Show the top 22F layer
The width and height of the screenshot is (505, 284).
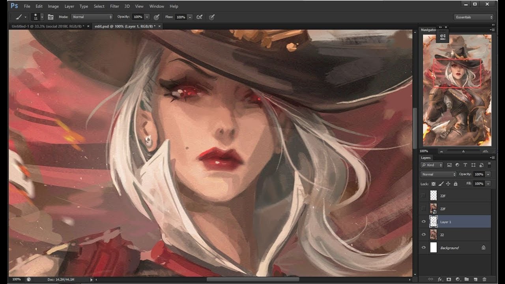(x=424, y=196)
